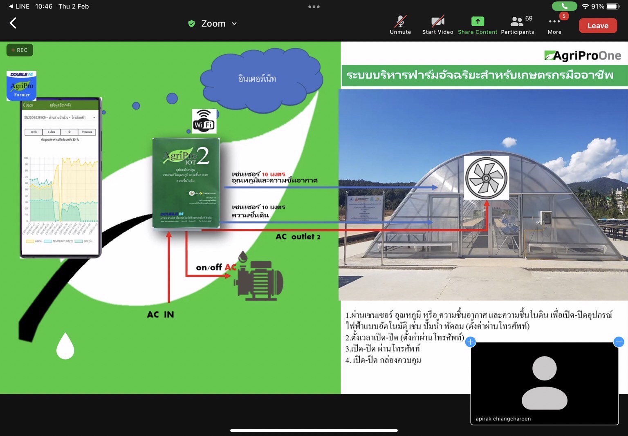628x436 pixels.
Task: Tap the three dots at the top center
Action: [x=314, y=7]
